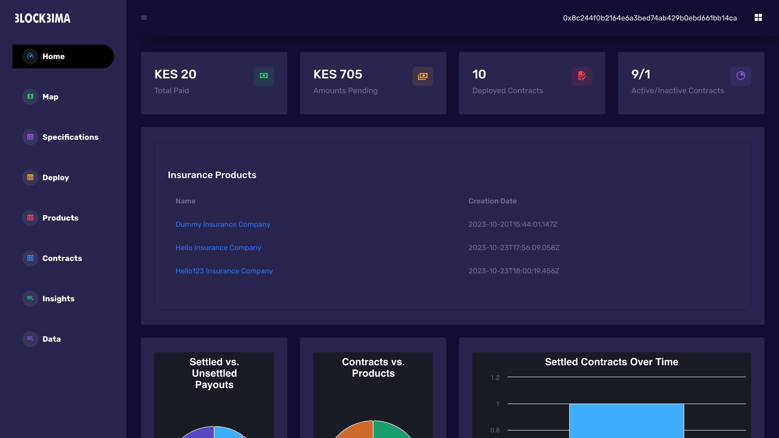Open the Products menu item
Screen dimensions: 779x438
[60, 218]
